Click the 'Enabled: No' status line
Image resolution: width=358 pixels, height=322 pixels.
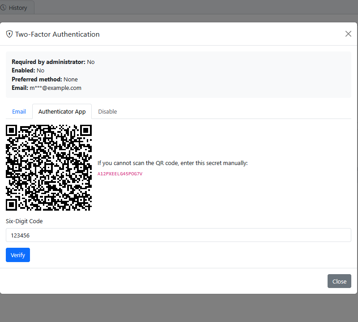(28, 71)
